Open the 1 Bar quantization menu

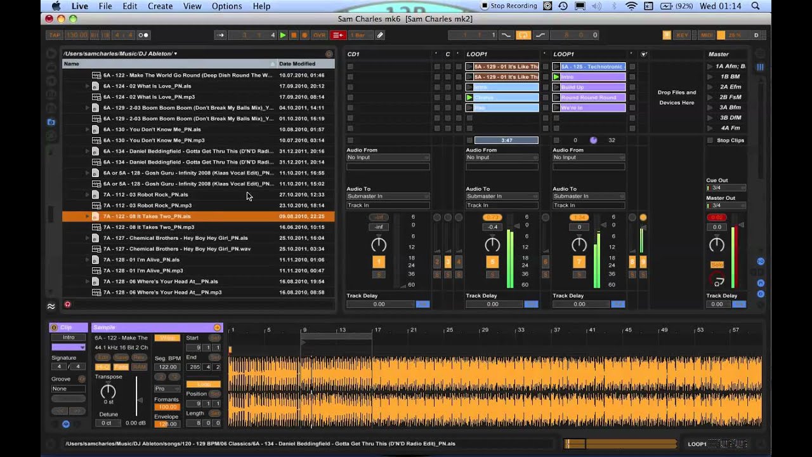coord(360,35)
